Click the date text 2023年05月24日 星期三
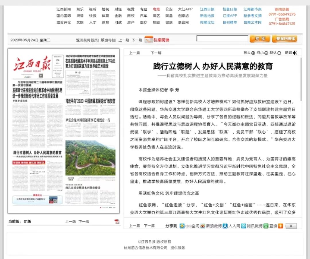The height and width of the screenshot is (259, 310). pyautogui.click(x=30, y=40)
